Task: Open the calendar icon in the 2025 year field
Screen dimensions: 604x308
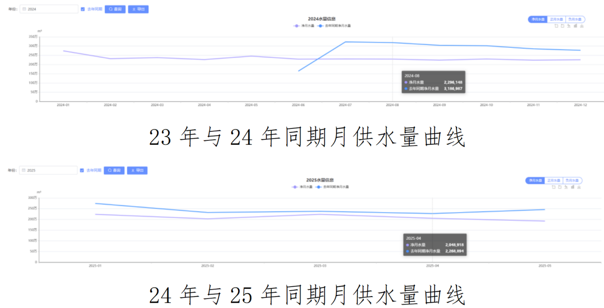Action: pyautogui.click(x=23, y=170)
